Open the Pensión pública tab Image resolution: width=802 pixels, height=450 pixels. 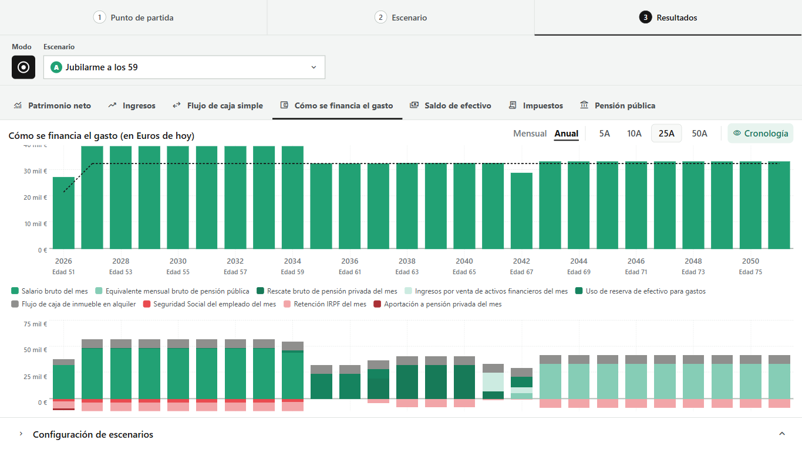pyautogui.click(x=618, y=105)
